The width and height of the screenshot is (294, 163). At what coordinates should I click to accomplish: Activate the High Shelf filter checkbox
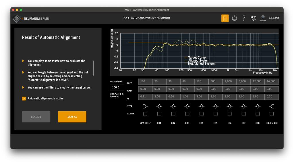(272, 114)
